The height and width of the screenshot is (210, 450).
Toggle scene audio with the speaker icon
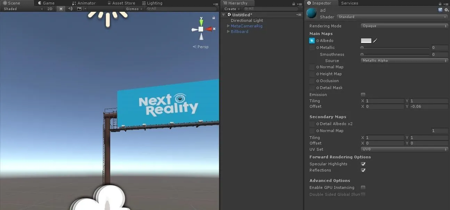70,9
